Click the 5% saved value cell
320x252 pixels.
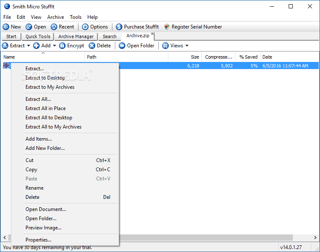[x=254, y=66]
